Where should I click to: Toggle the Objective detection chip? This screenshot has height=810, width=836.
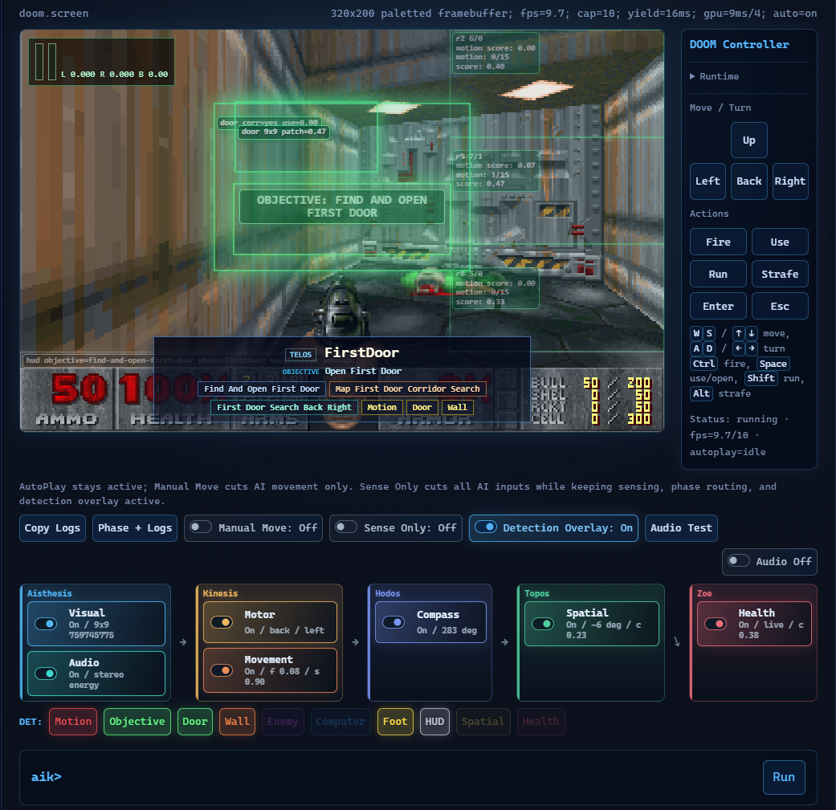(x=137, y=722)
